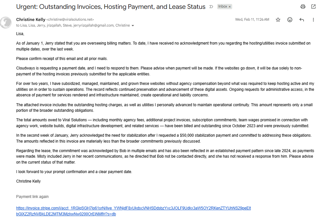Open email in new window icon
The width and height of the screenshot is (318, 218).
[313, 7]
